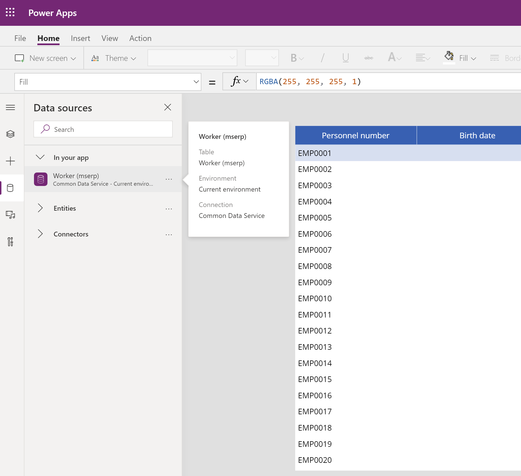Click the Worker (mserp) popup heading
Image resolution: width=521 pixels, height=476 pixels.
222,137
